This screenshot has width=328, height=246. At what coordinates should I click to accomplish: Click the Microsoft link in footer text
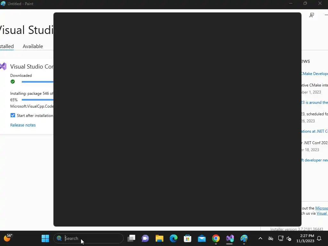coord(322,208)
